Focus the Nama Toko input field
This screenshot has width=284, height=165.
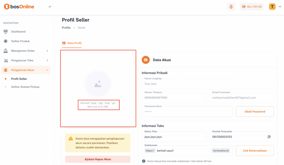pyautogui.click(x=174, y=137)
